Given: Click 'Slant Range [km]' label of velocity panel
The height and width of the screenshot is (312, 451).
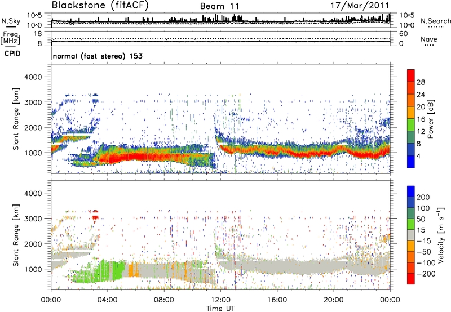Looking at the screenshot, I should [x=16, y=235].
